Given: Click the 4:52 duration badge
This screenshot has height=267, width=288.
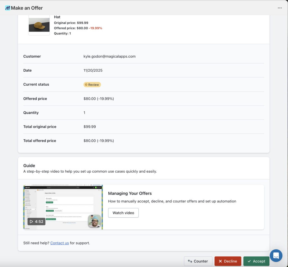Looking at the screenshot, I should click(36, 222).
